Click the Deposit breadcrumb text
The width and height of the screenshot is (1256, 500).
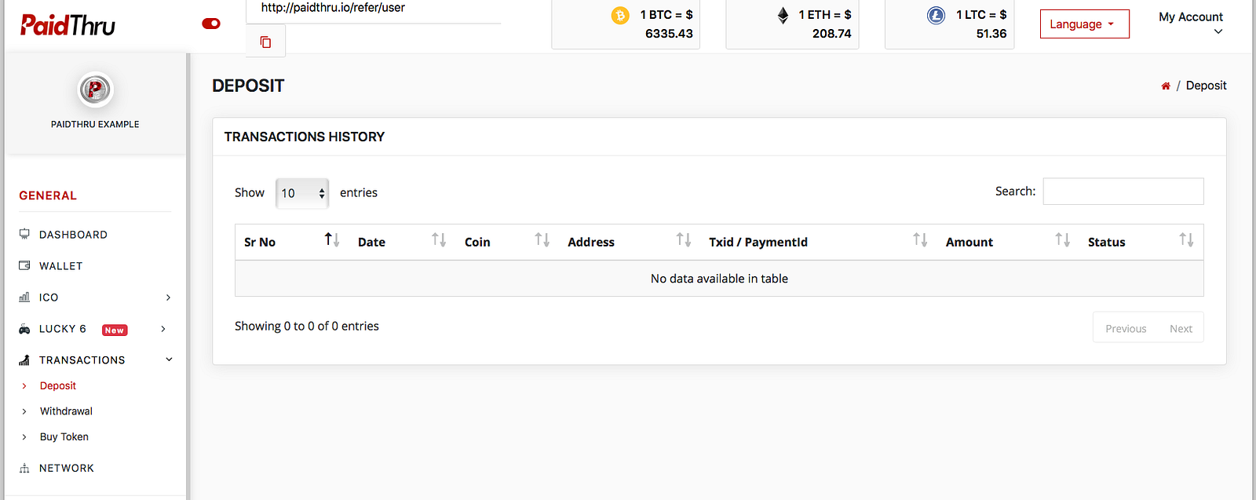[1206, 86]
